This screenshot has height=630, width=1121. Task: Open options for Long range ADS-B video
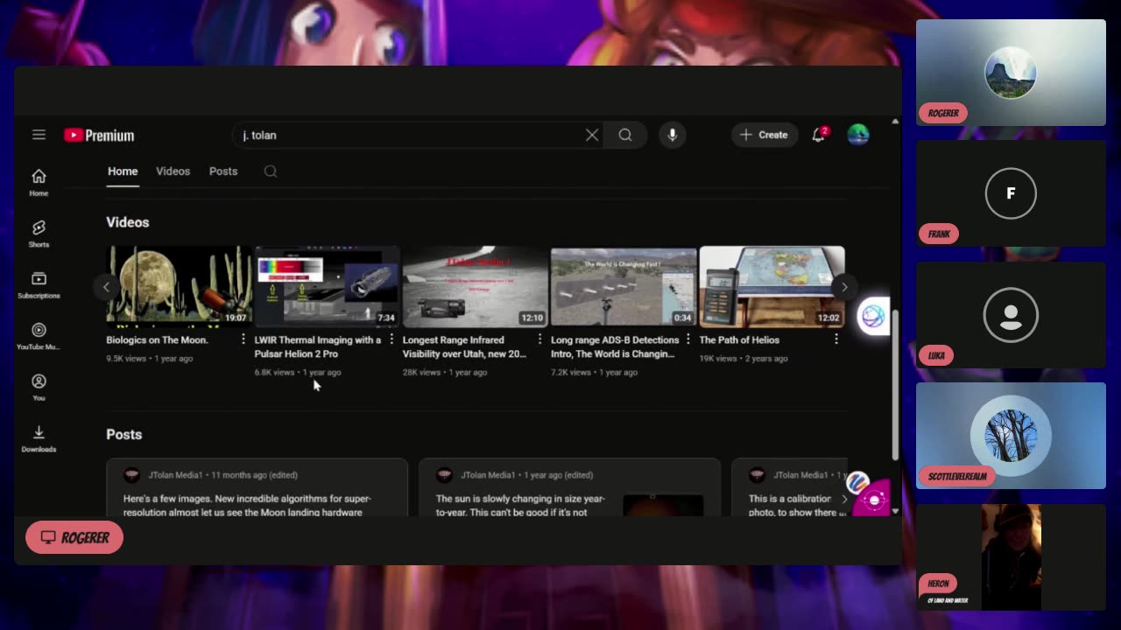pos(687,339)
